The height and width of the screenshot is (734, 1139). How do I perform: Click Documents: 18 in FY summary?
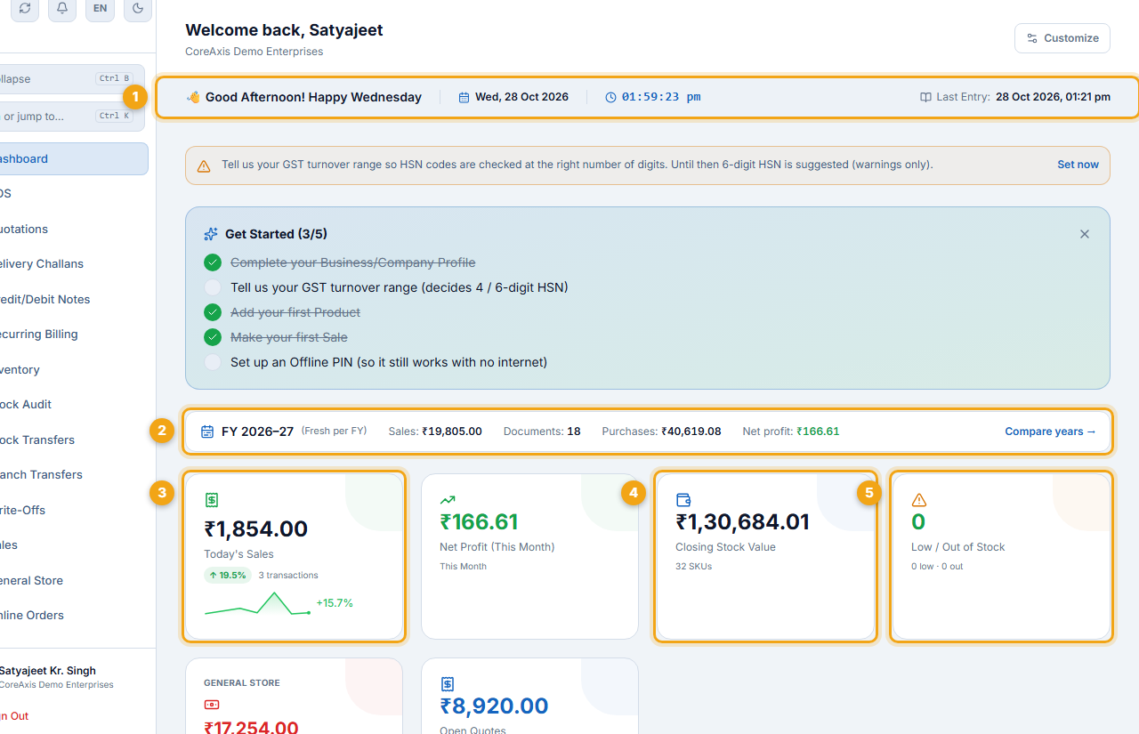(542, 432)
